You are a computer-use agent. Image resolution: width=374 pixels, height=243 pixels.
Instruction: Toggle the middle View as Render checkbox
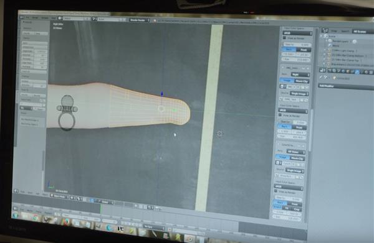pos(280,115)
